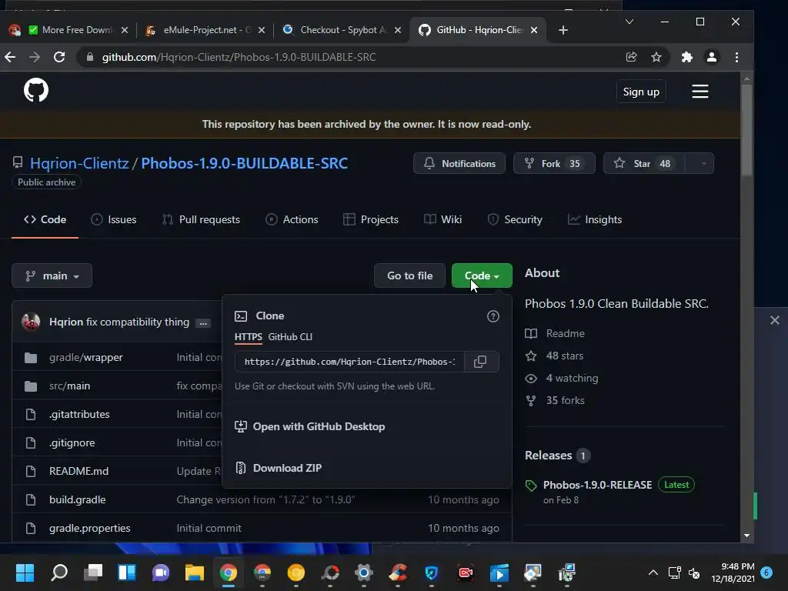Viewport: 788px width, 591px height.
Task: Open the main branch dropdown
Action: pos(52,275)
